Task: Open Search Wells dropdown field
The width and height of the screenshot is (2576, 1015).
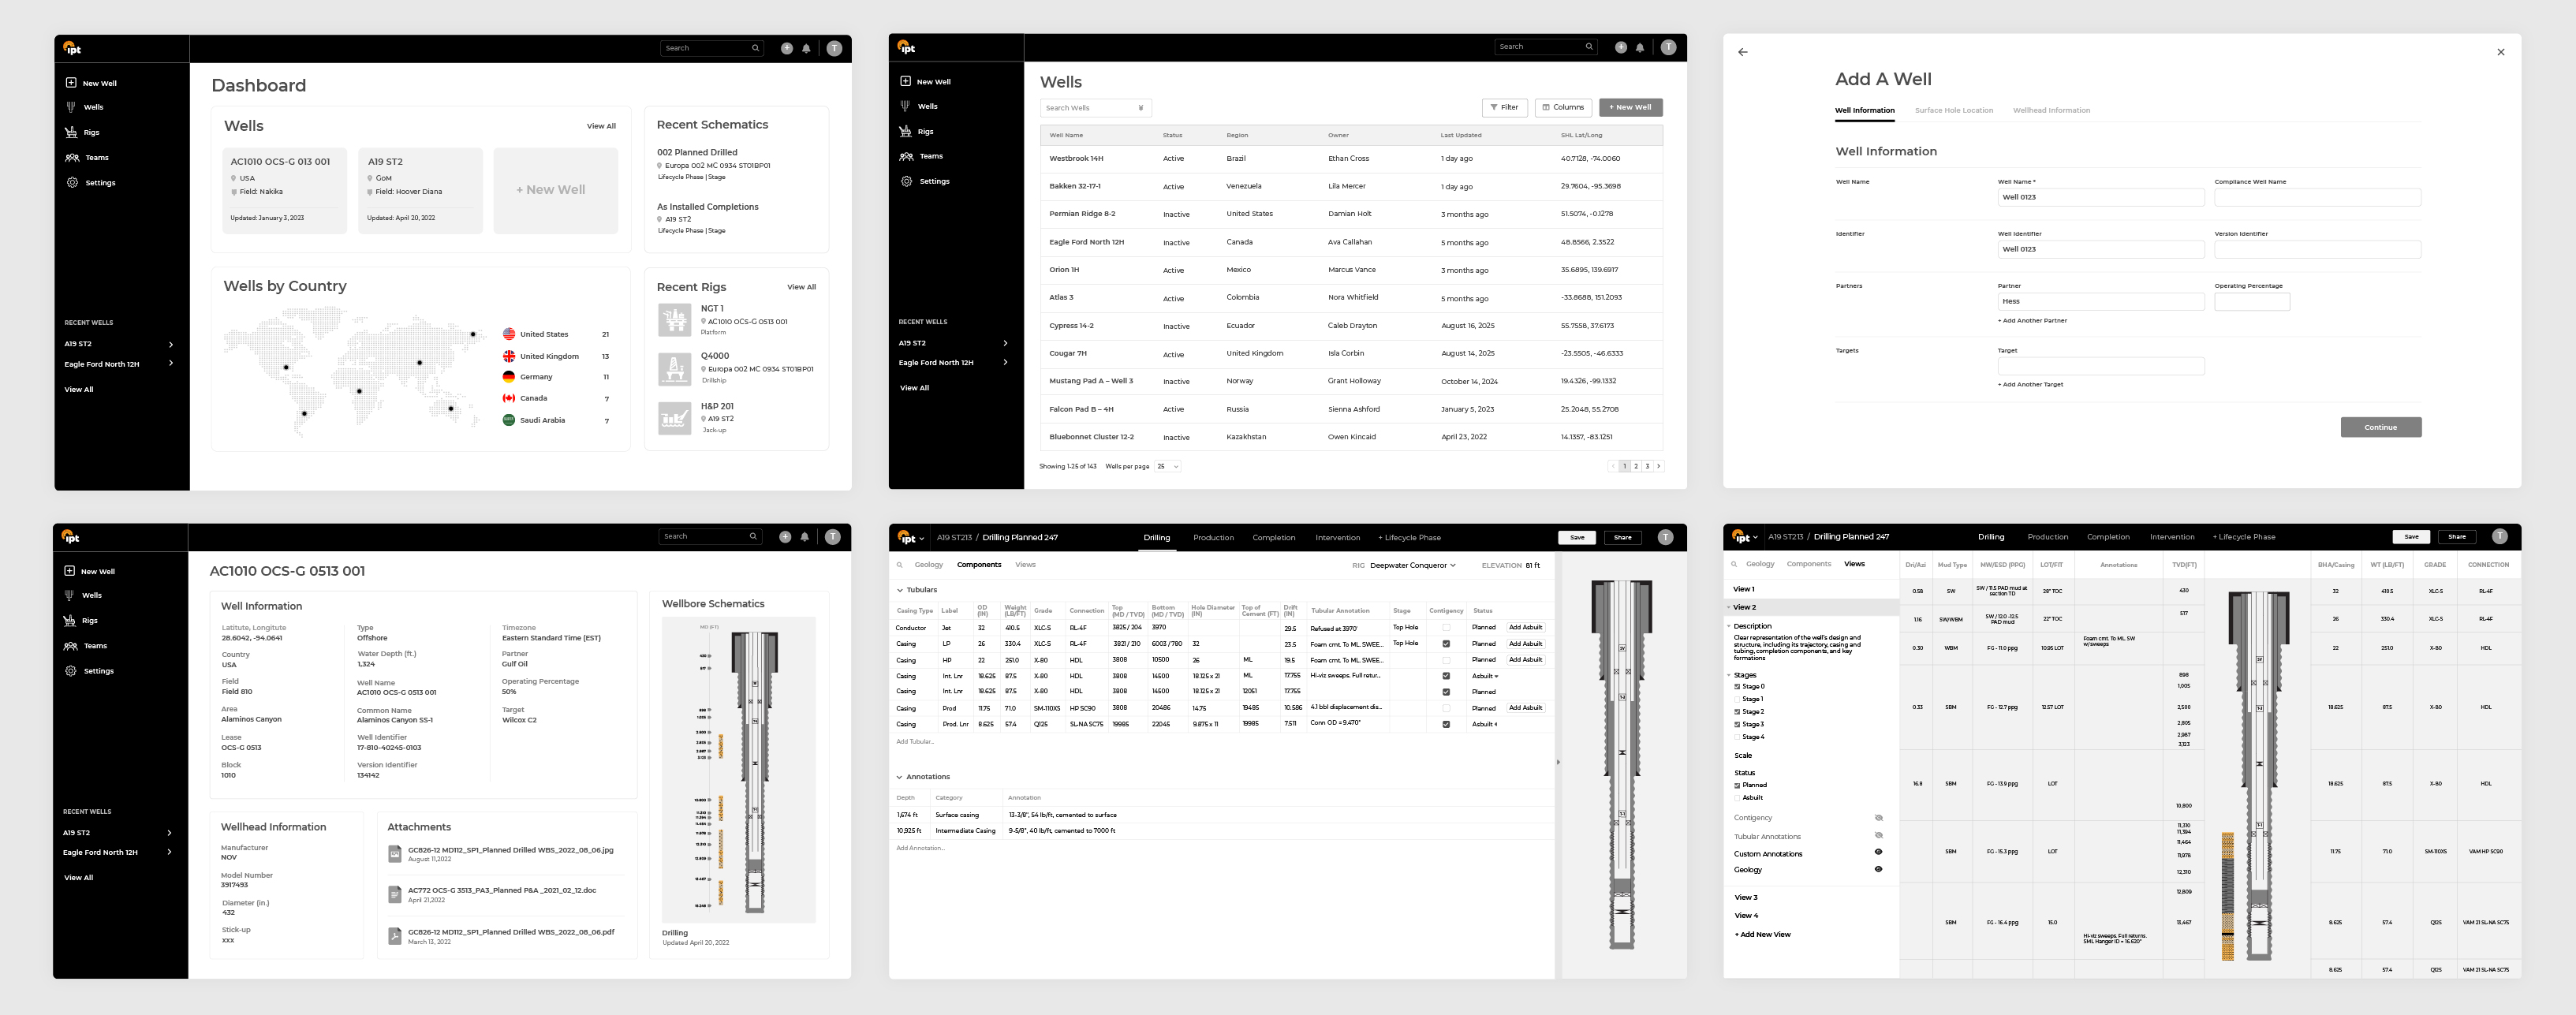Action: point(1096,108)
